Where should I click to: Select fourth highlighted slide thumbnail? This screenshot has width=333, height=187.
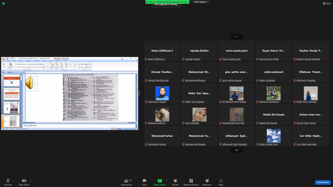[x=11, y=121]
